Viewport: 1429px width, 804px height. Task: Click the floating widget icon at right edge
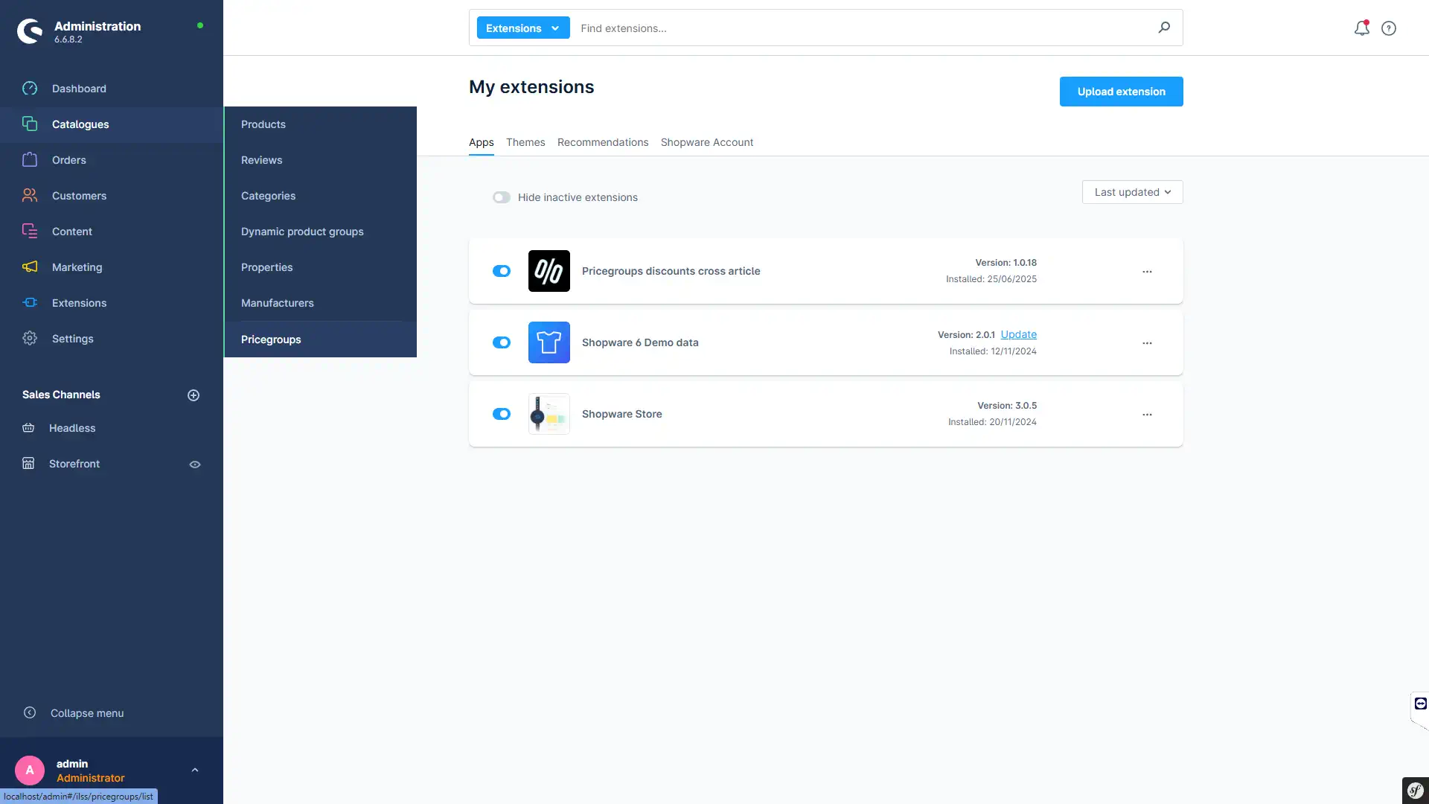click(x=1420, y=703)
